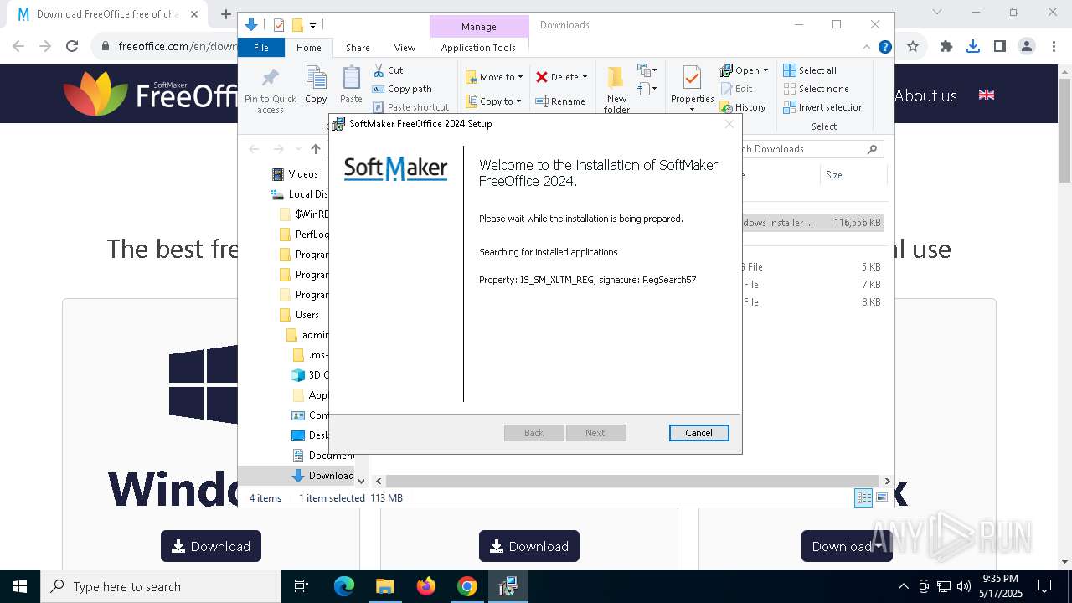Collapse the Explorer ribbon chevron
The width and height of the screenshot is (1072, 603).
pyautogui.click(x=867, y=48)
